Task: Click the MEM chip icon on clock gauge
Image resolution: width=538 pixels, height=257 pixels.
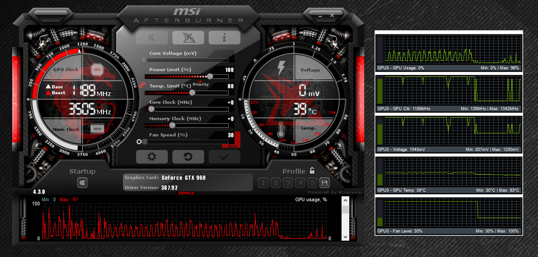Action: 97,129
